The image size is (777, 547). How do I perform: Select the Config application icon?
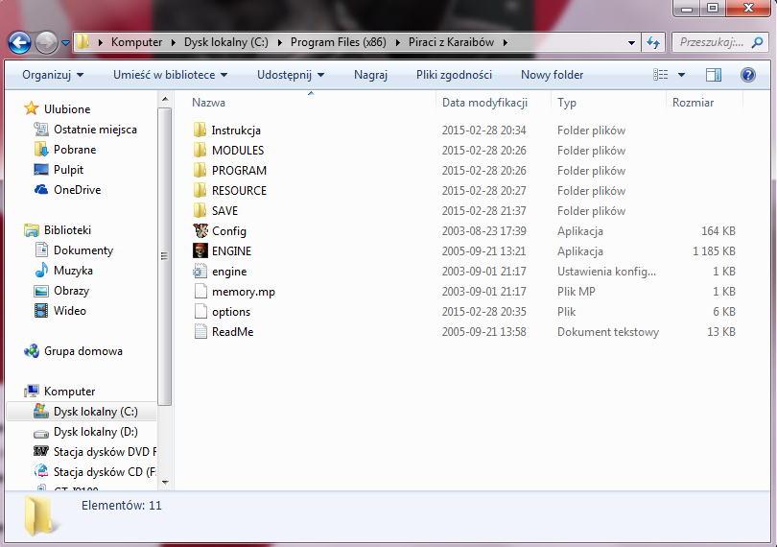pyautogui.click(x=200, y=231)
